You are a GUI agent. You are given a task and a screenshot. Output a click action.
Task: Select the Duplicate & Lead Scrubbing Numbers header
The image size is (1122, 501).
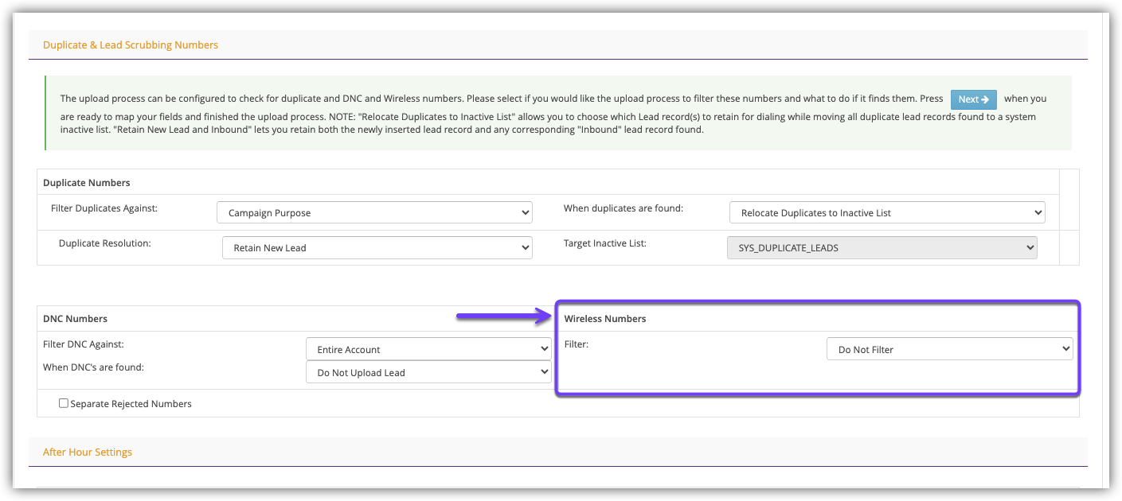click(x=131, y=45)
